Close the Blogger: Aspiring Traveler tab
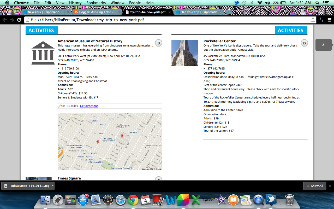 (x=119, y=12)
